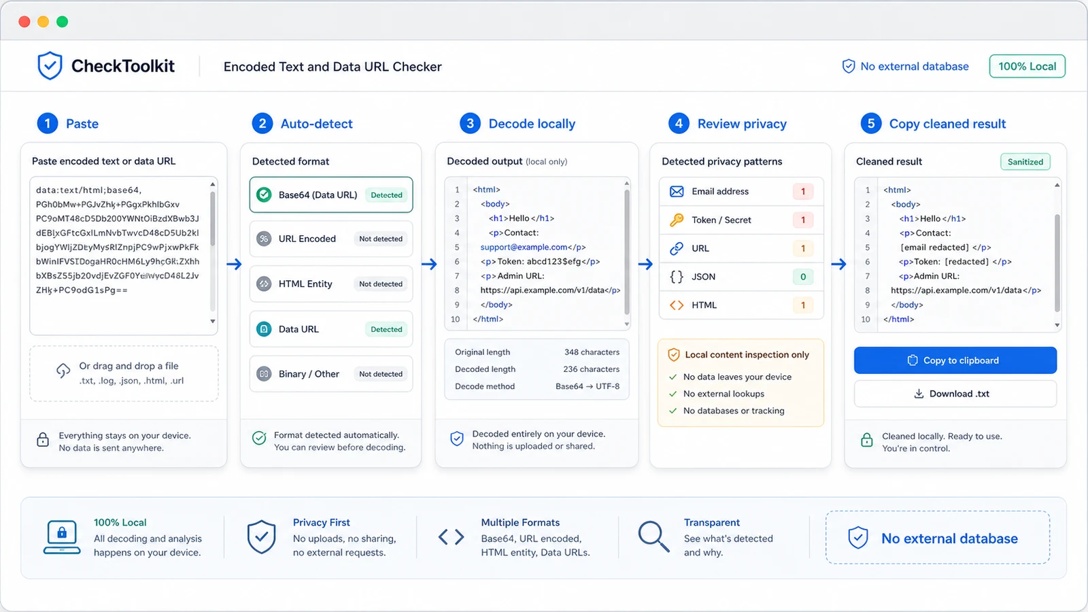Click down arrow of paste area scrollbar

(213, 322)
